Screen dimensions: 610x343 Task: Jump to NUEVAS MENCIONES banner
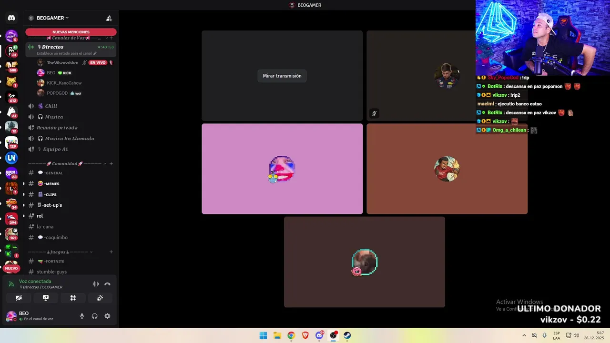click(71, 32)
